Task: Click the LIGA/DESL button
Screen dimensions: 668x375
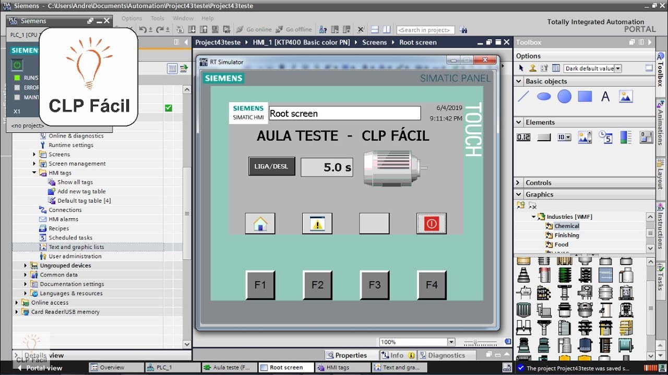Action: point(272,167)
